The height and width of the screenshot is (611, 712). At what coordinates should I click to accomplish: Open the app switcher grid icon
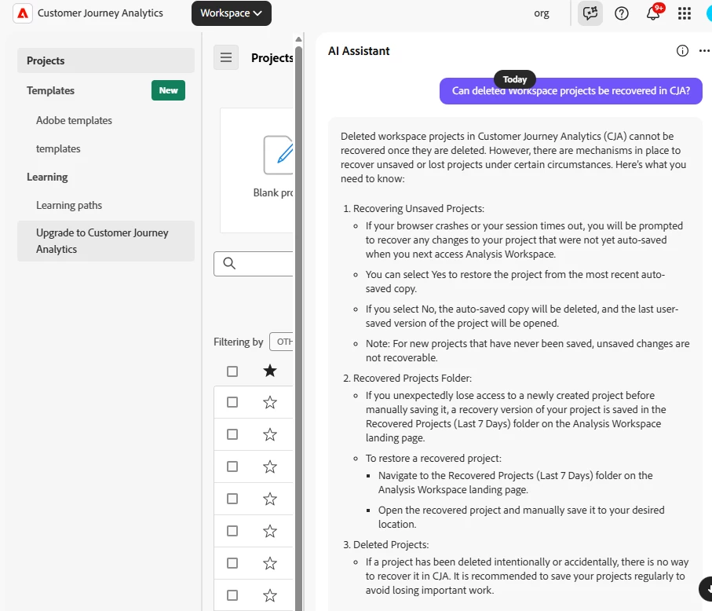point(685,13)
